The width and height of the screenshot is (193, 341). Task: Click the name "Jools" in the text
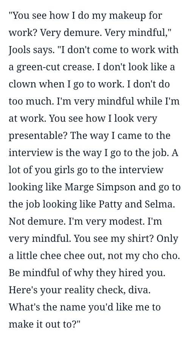coord(20,50)
